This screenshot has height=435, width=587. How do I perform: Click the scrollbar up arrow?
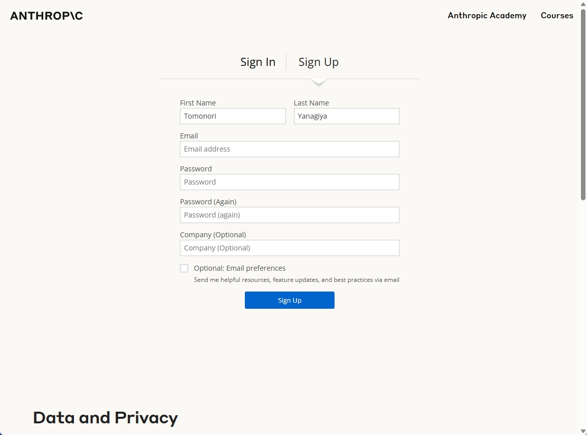[582, 4]
